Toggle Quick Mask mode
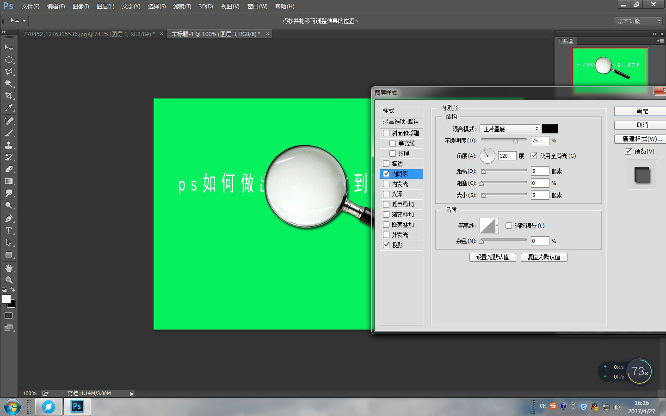Image resolution: width=666 pixels, height=416 pixels. click(x=9, y=316)
